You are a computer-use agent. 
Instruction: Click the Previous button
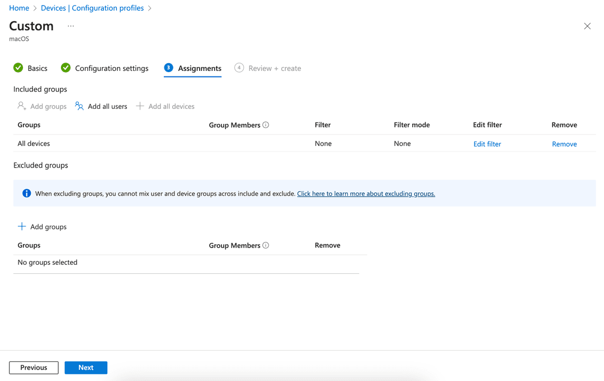(x=34, y=367)
